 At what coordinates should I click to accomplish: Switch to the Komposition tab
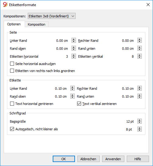[x=37, y=24]
